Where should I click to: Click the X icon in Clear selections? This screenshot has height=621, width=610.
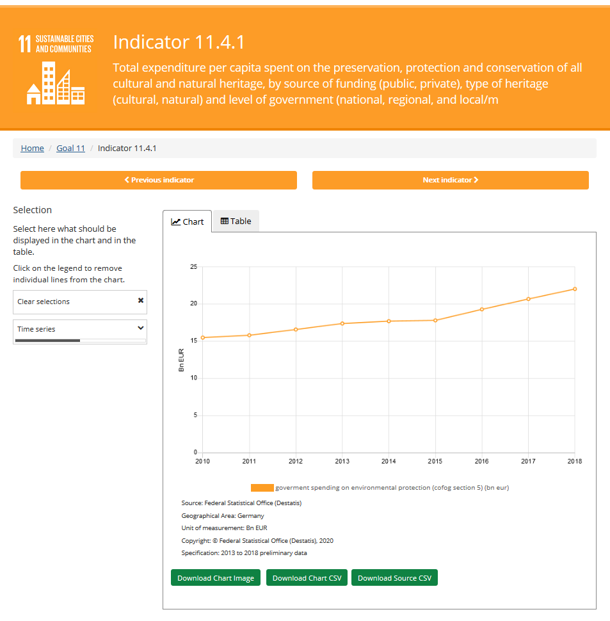pos(141,301)
